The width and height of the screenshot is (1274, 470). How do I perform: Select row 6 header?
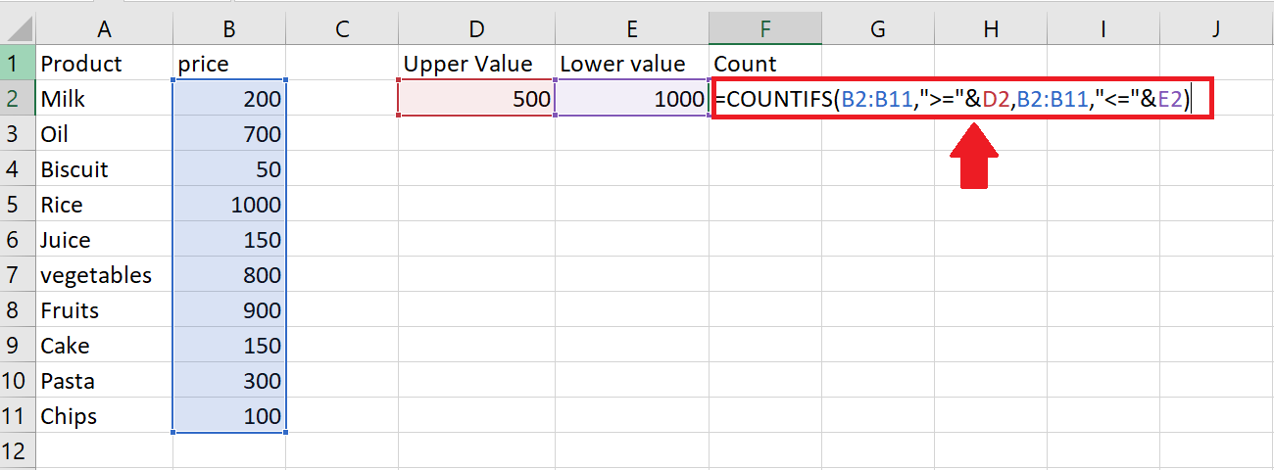18,240
